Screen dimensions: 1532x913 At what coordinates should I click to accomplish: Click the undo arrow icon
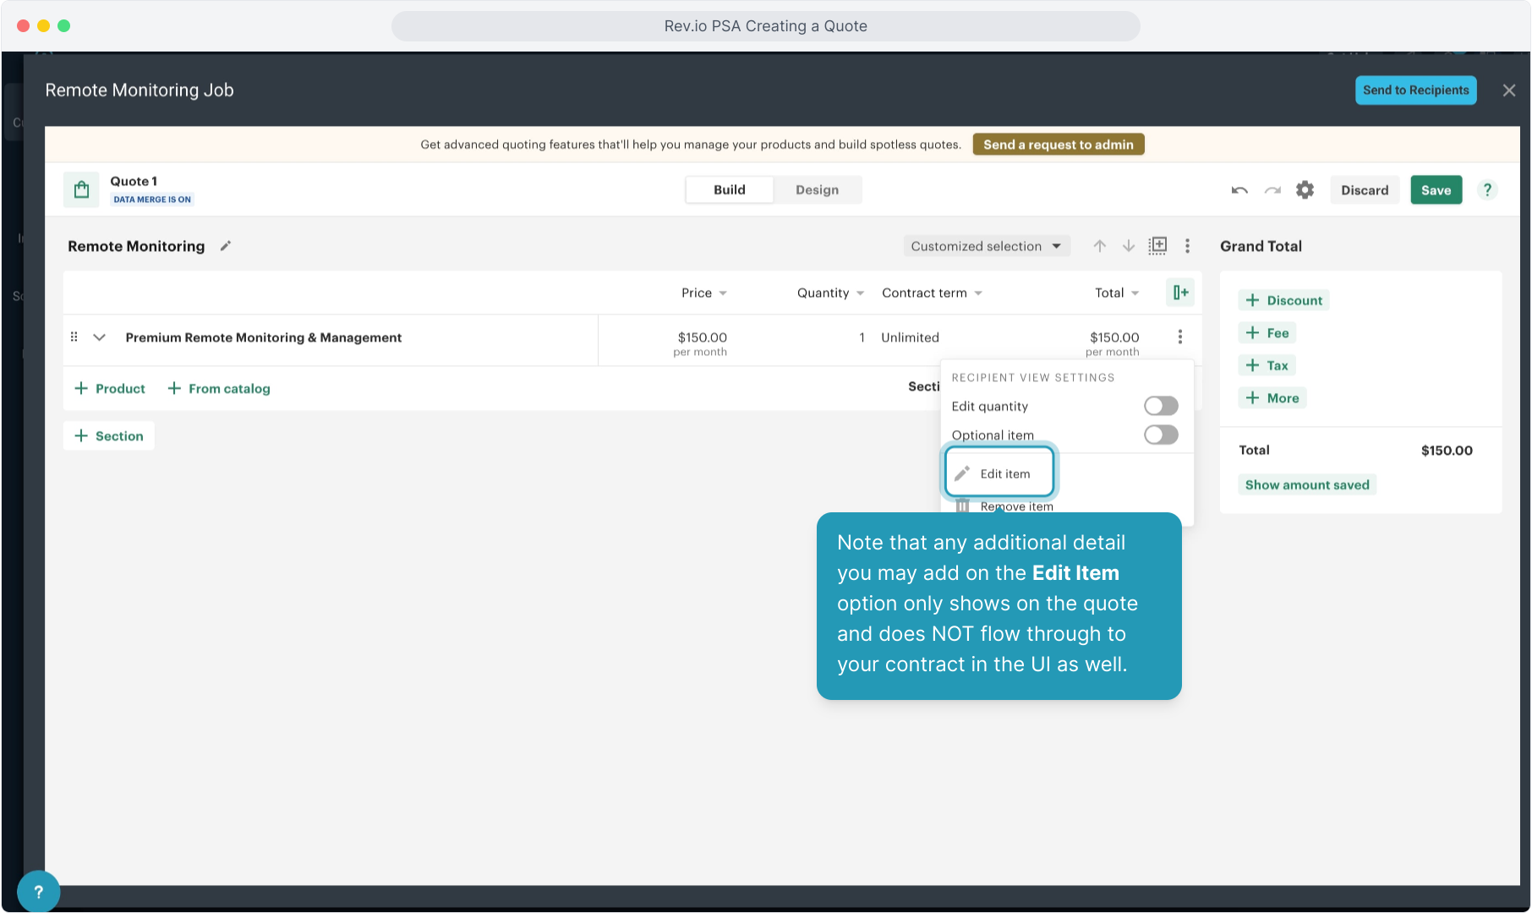coord(1239,190)
